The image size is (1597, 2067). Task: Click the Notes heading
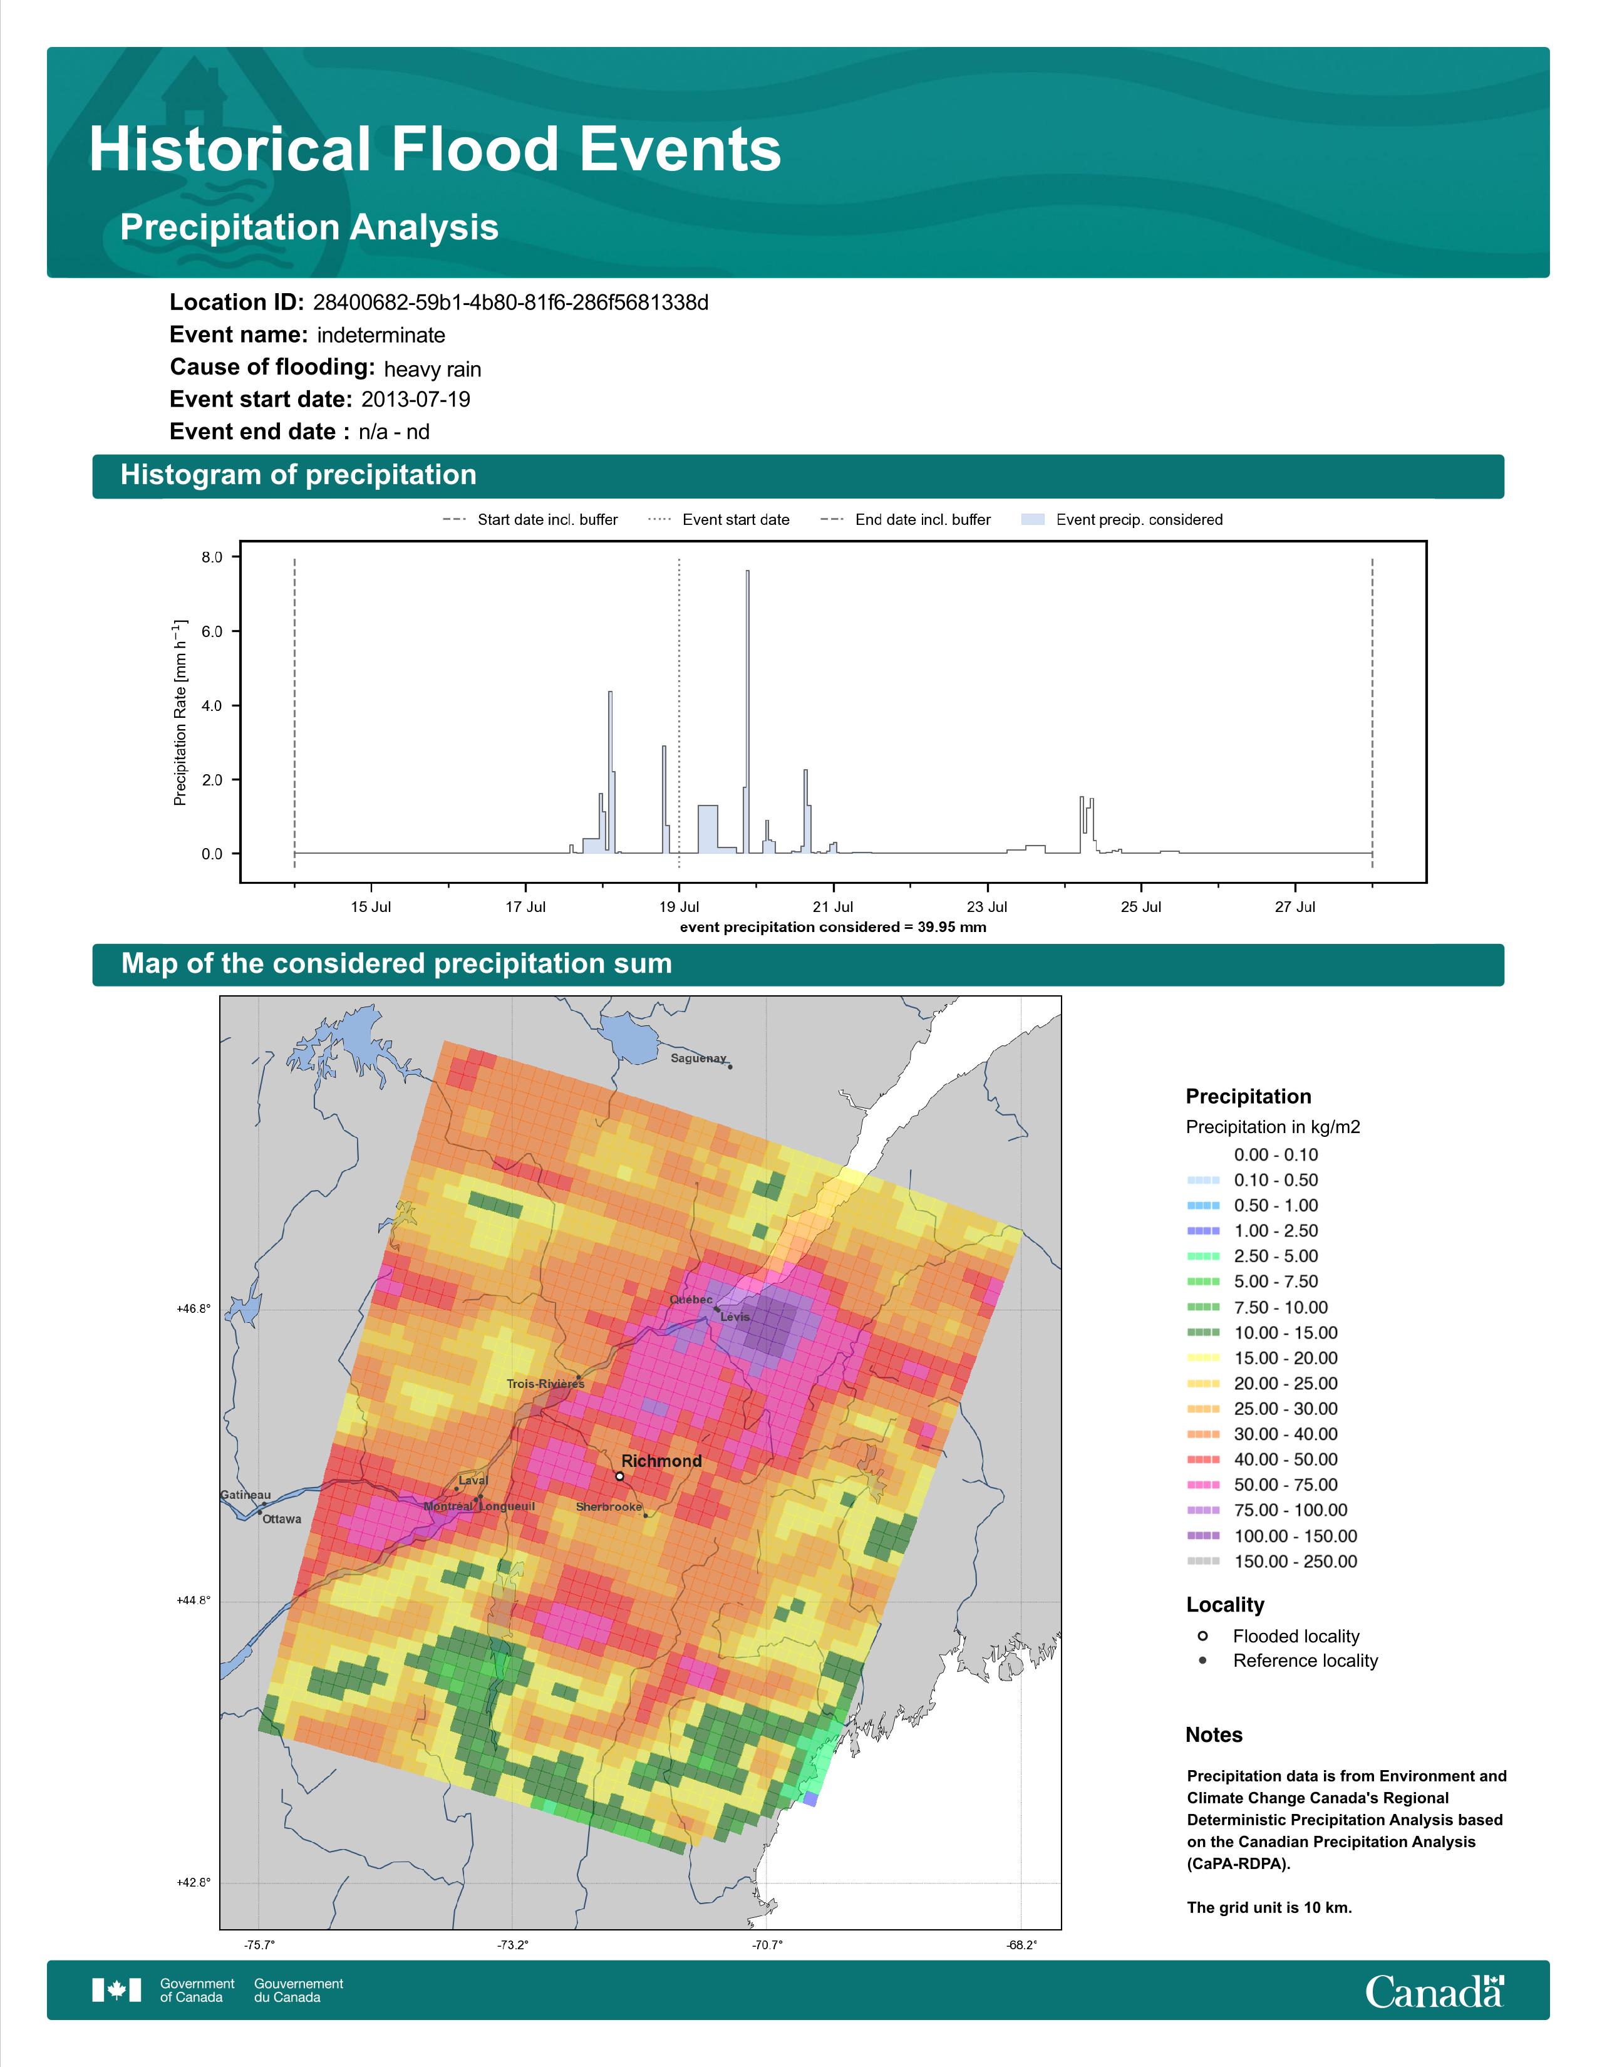[x=1214, y=1735]
